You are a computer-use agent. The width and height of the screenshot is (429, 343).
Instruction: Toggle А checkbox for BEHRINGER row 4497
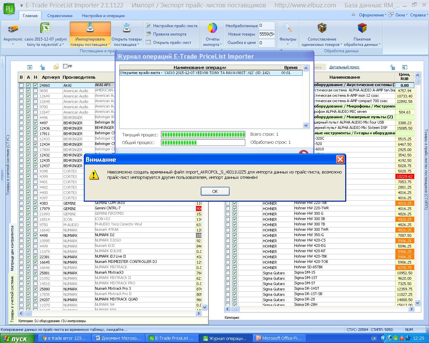pyautogui.click(x=28, y=123)
